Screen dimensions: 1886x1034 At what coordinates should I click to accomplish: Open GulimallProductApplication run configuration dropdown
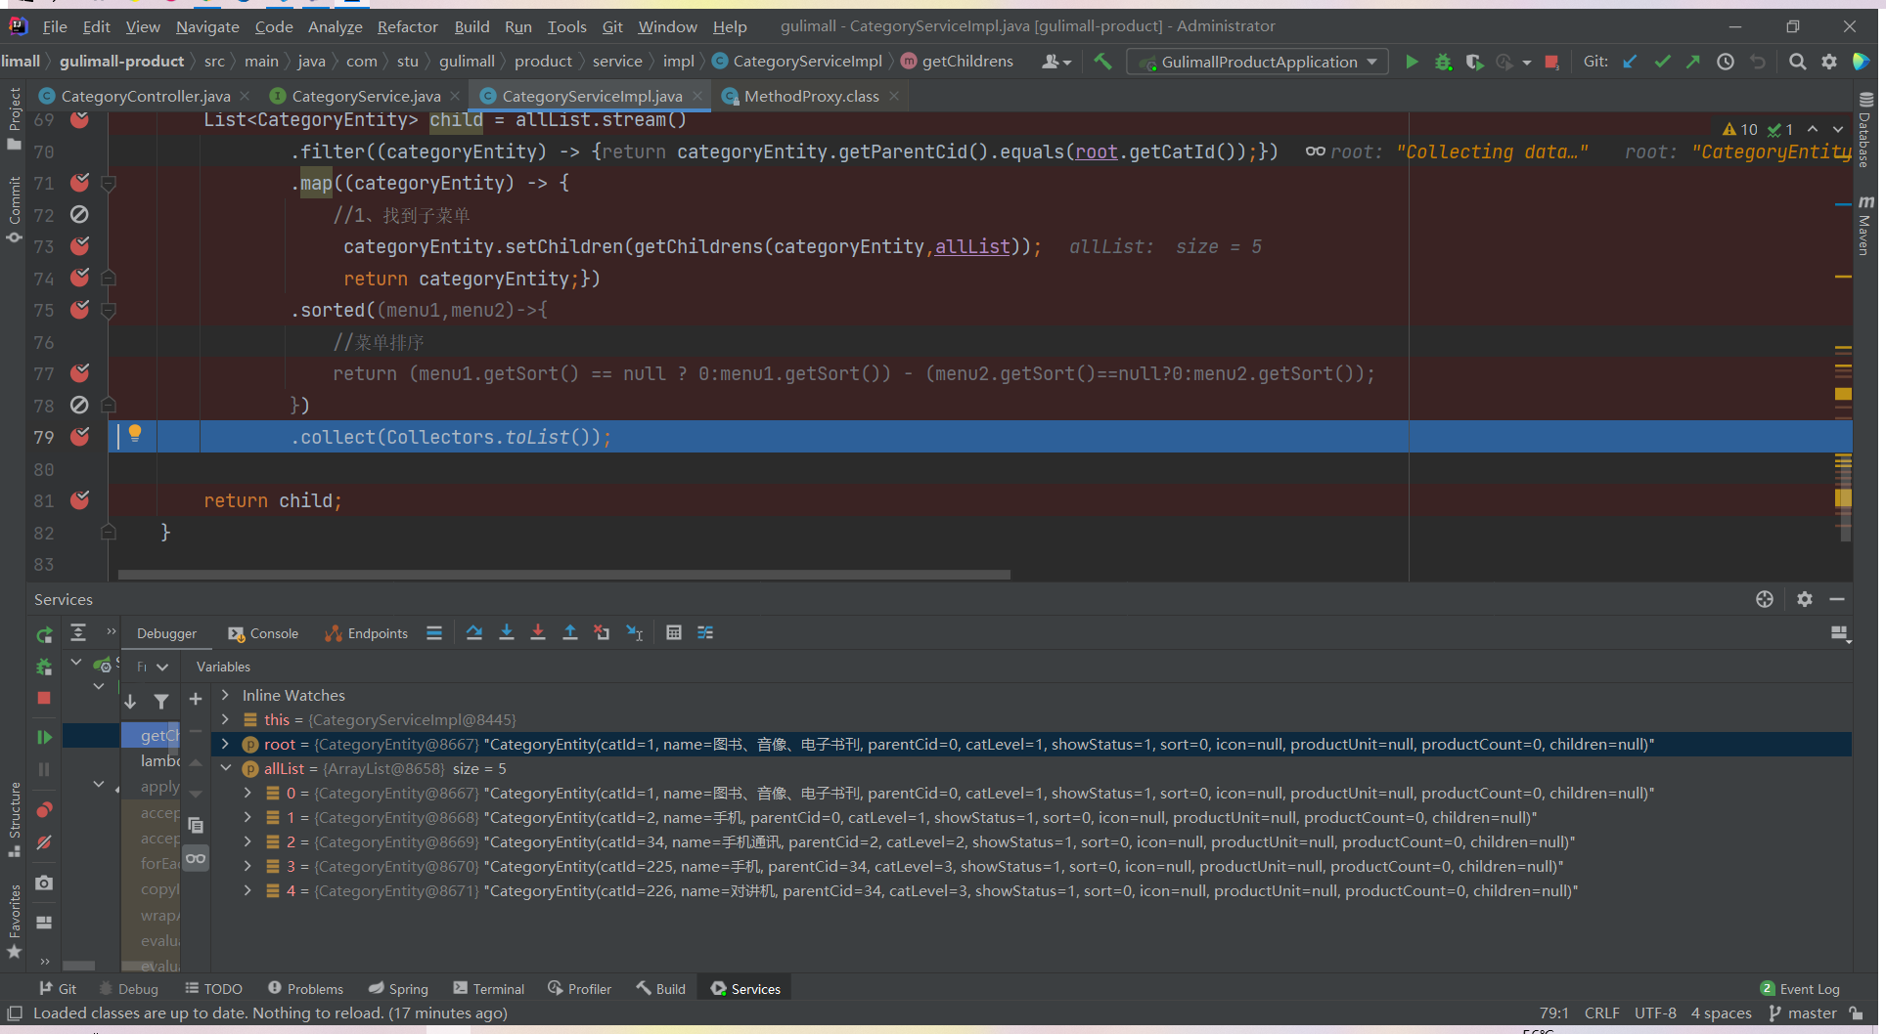pos(1258,62)
